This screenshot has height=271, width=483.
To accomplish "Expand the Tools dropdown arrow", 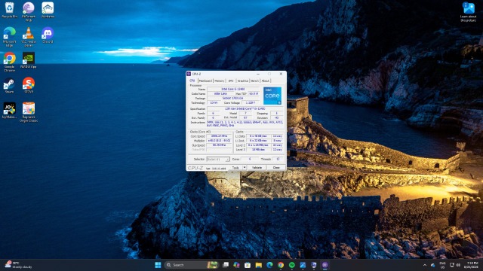I will pos(245,168).
